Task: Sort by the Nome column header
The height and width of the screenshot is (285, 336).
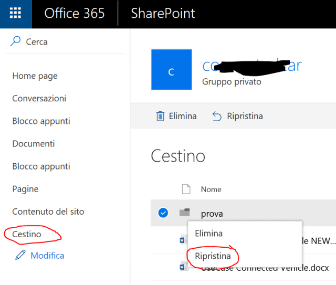Action: (x=211, y=189)
